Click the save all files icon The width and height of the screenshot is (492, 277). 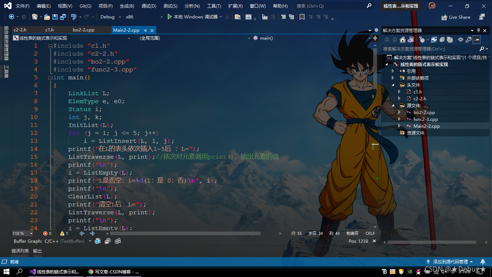[x=63, y=17]
